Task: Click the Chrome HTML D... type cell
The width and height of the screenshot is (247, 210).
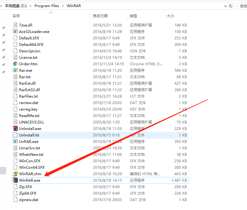Action: coord(146,64)
